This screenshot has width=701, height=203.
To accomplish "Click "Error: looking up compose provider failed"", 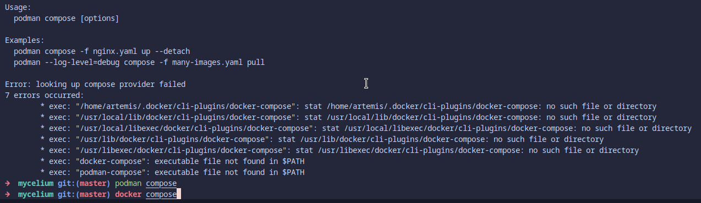I will tap(95, 85).
